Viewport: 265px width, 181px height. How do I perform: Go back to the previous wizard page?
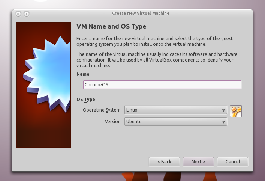(x=164, y=162)
